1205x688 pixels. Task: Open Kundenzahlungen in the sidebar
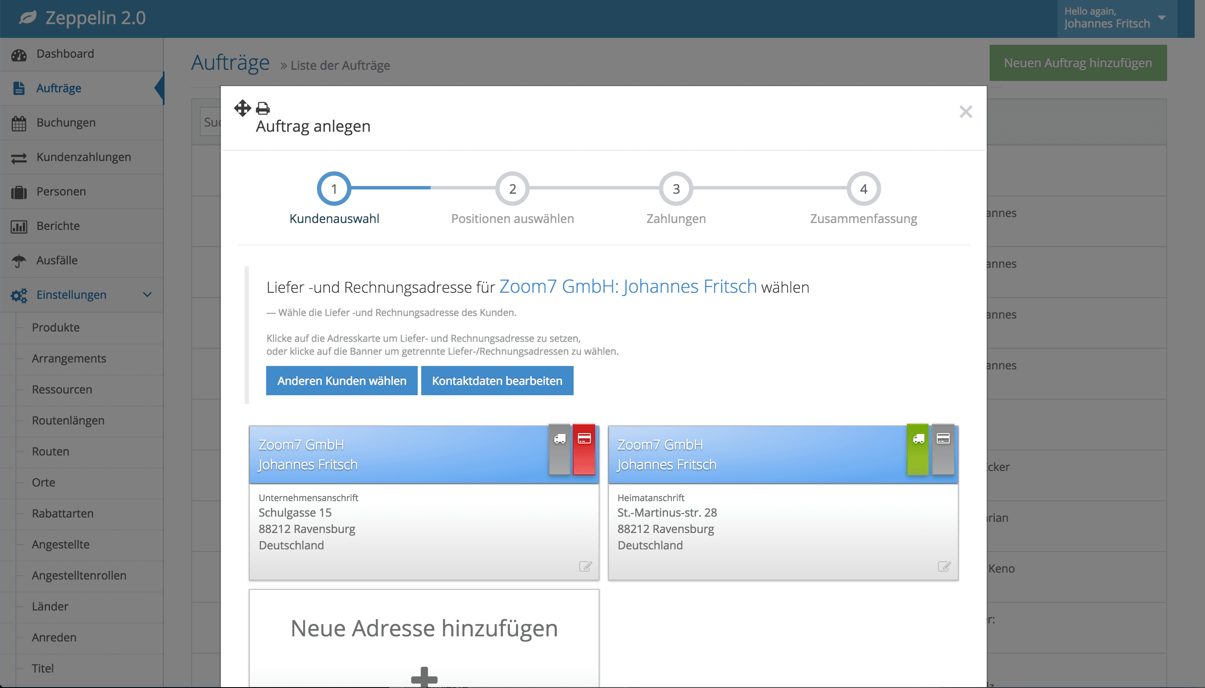(82, 157)
